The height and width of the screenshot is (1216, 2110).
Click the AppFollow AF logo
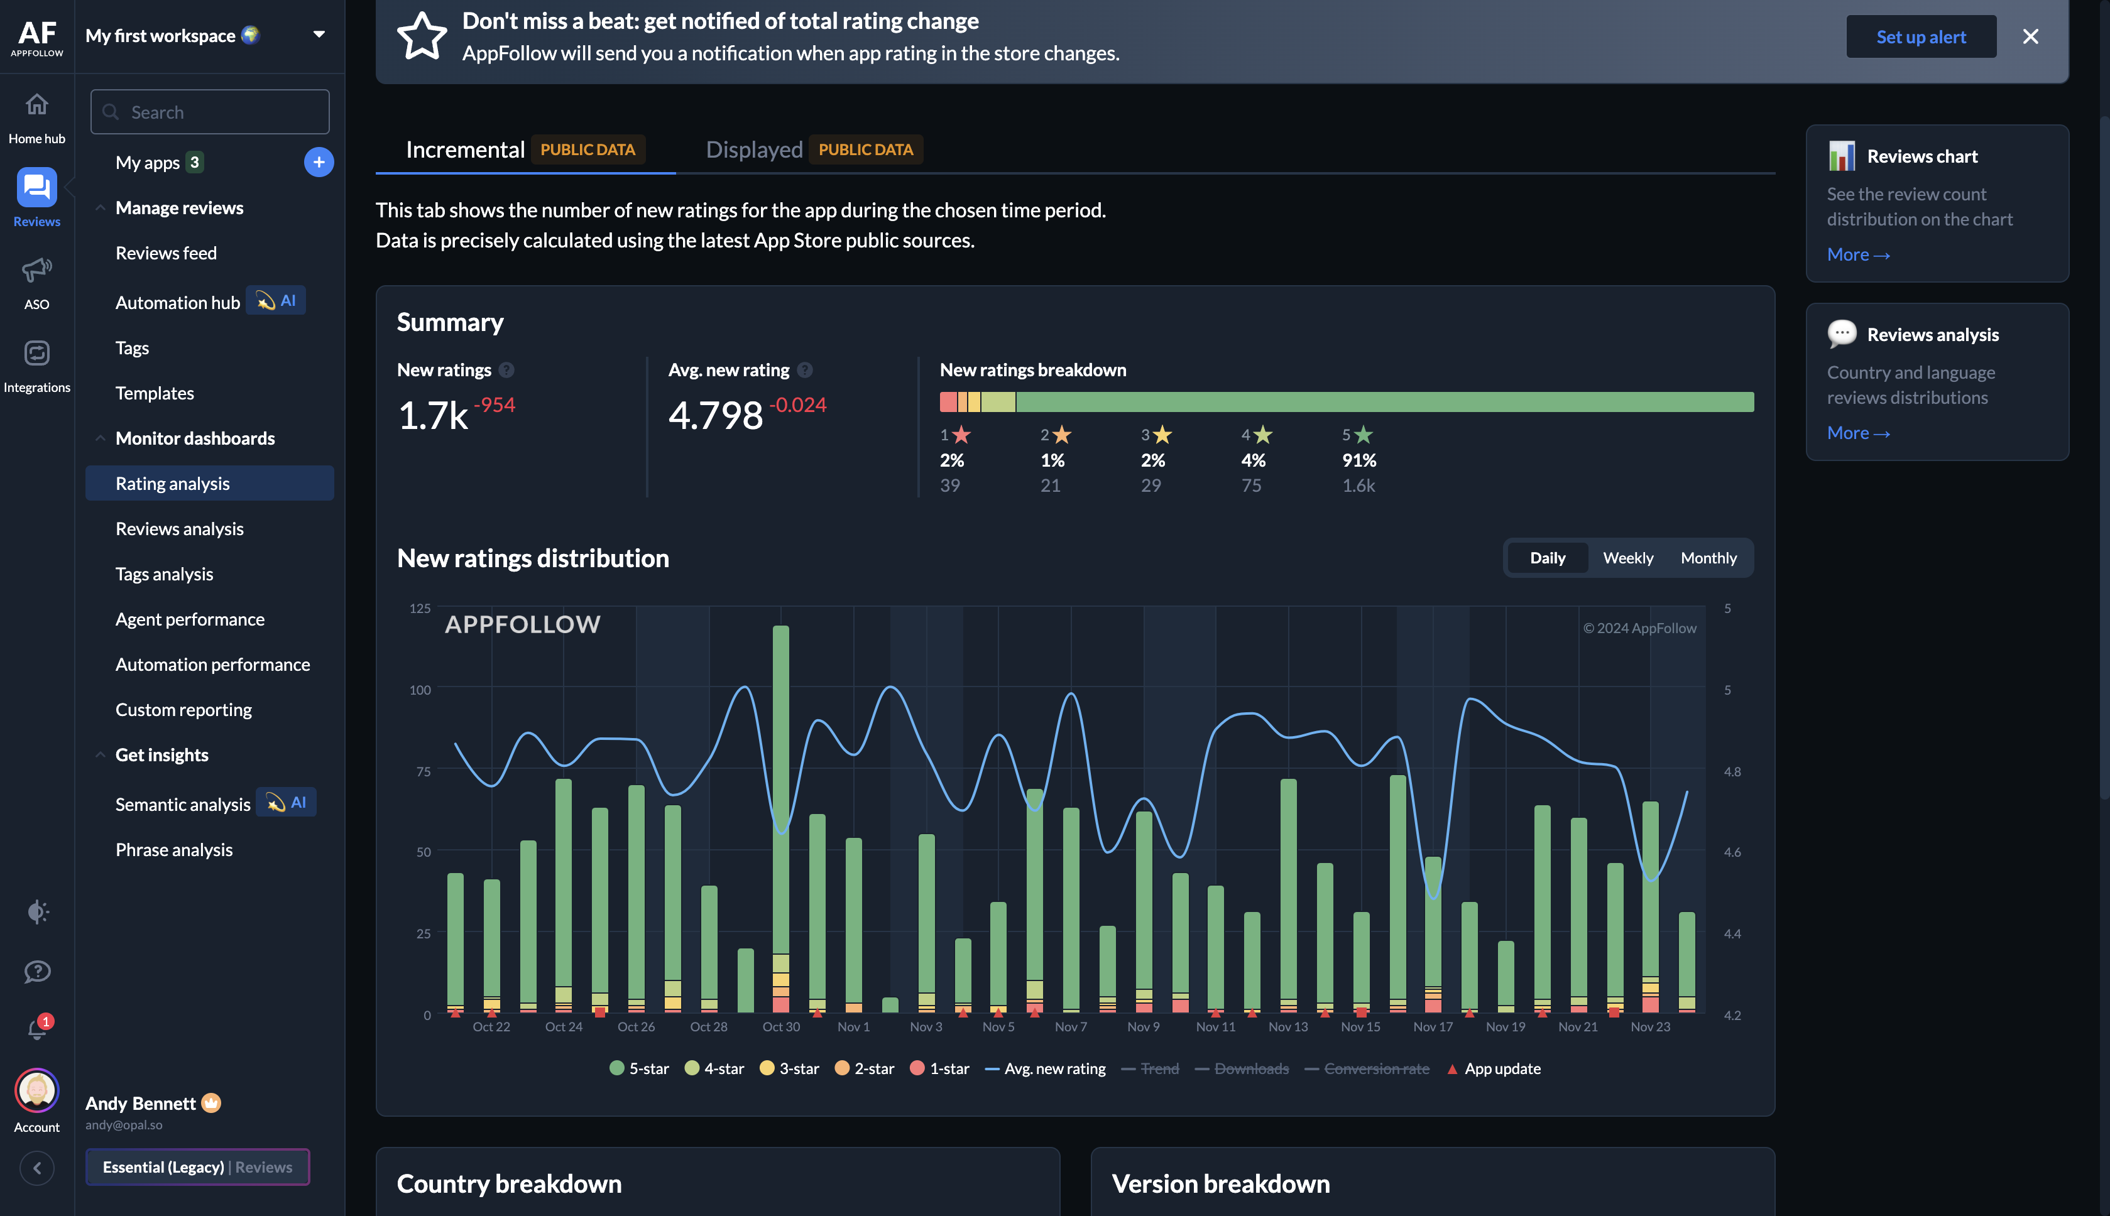[x=36, y=38]
